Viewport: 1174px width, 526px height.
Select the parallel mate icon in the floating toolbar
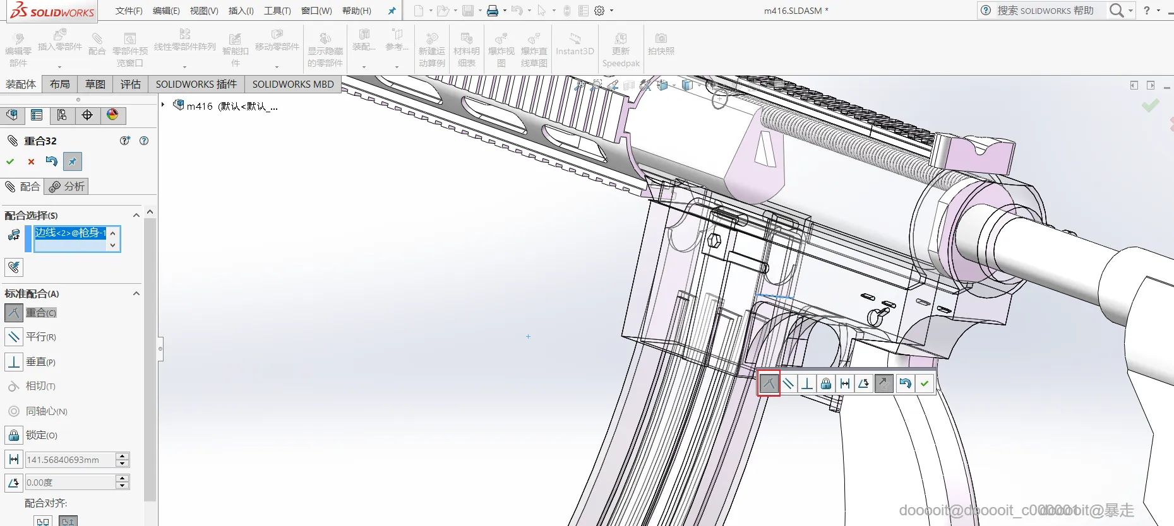(788, 383)
